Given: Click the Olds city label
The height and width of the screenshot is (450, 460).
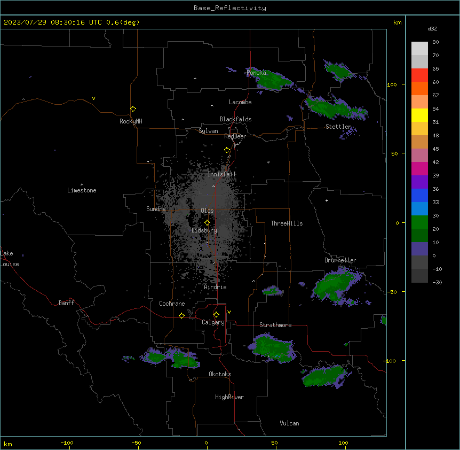Looking at the screenshot, I should pos(207,211).
